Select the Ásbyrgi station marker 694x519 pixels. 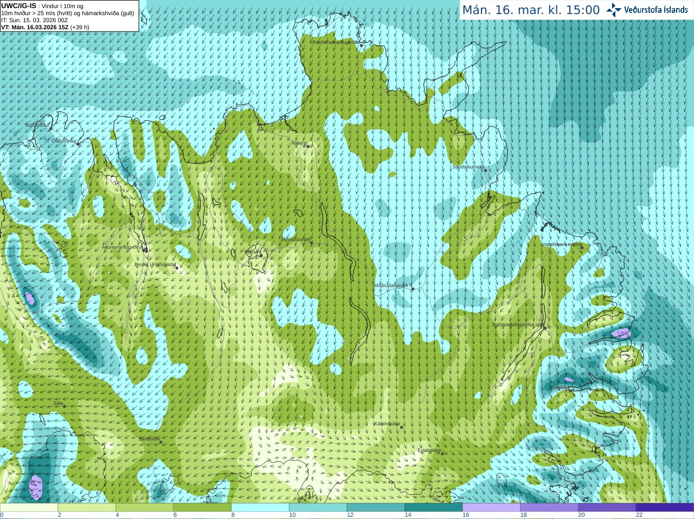point(307,146)
